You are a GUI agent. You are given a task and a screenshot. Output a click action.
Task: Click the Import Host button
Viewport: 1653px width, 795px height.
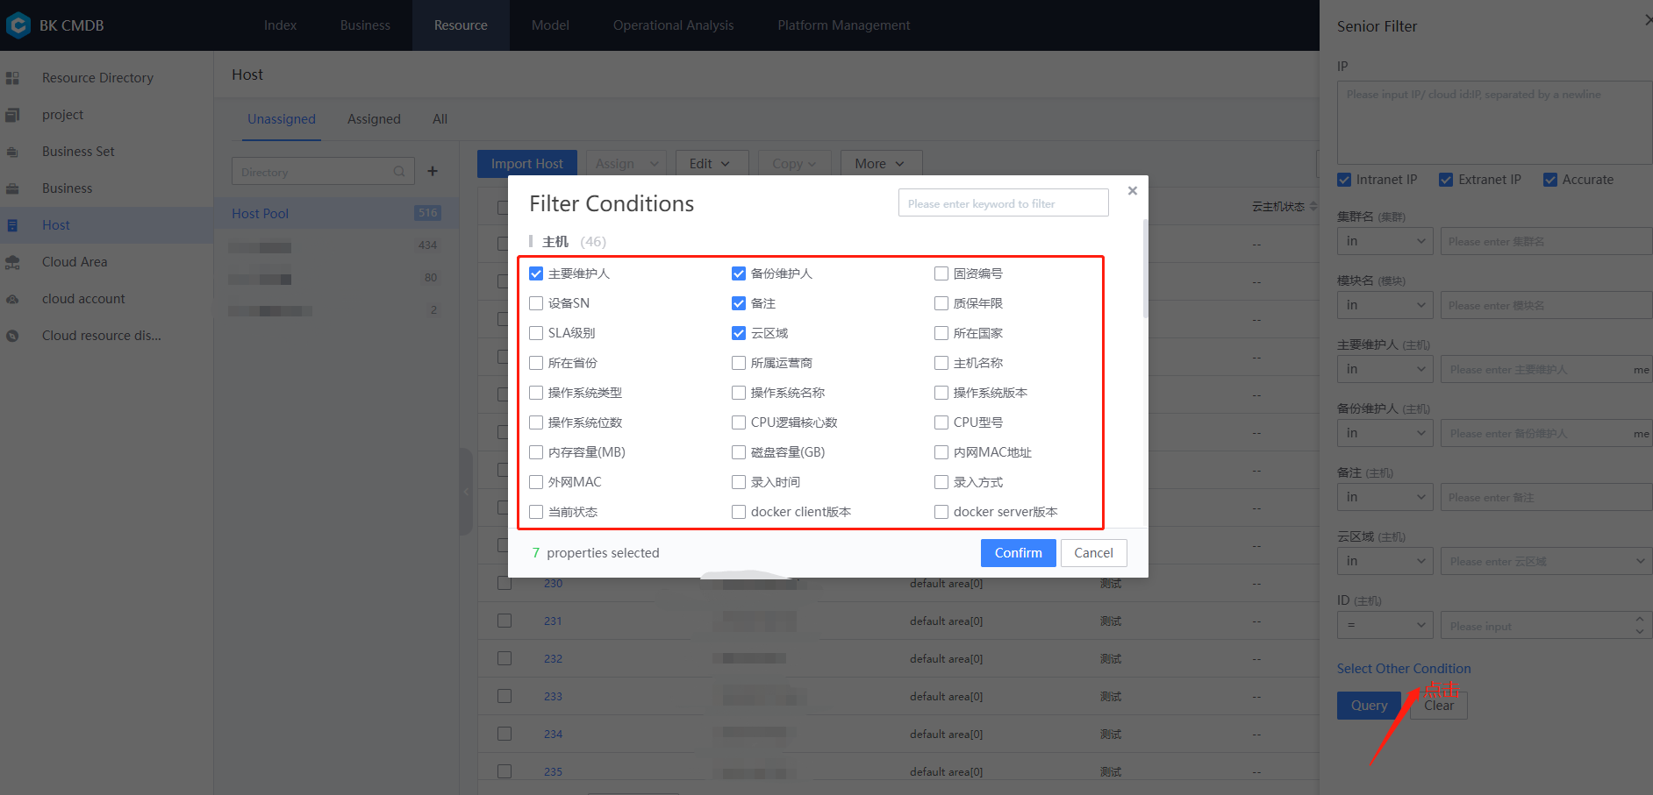[526, 164]
